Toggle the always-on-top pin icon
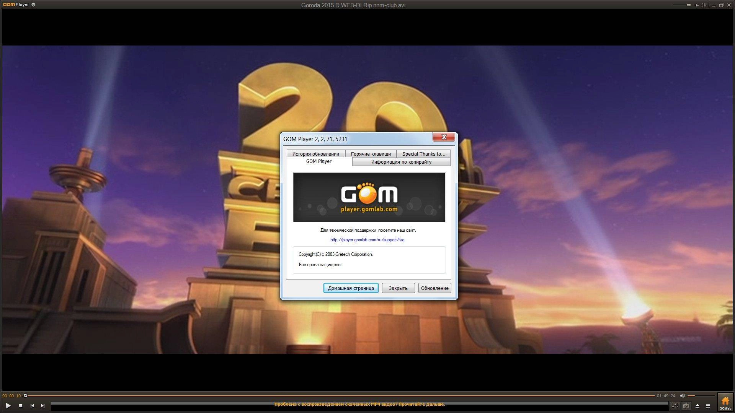The image size is (735, 413). coord(696,5)
